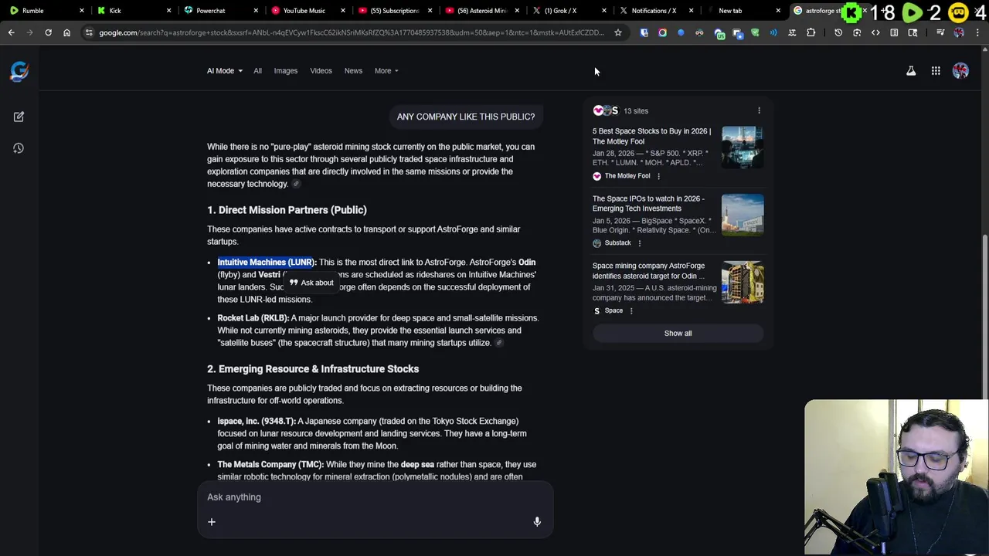Expand the AI Mode dropdown
The width and height of the screenshot is (989, 556).
pos(225,71)
